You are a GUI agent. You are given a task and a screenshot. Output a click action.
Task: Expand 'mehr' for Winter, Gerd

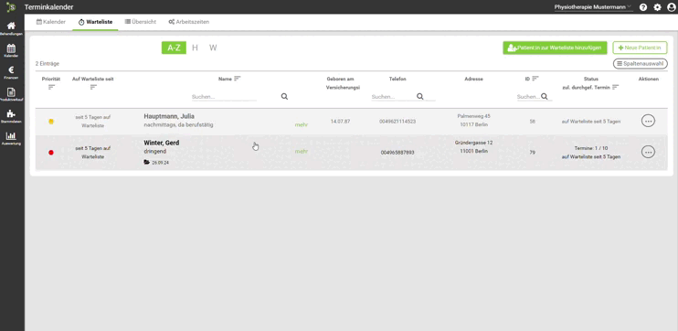302,152
